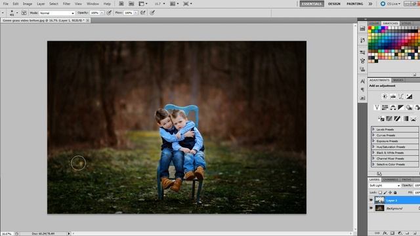Open the Character panel icon in dock

coord(362,81)
